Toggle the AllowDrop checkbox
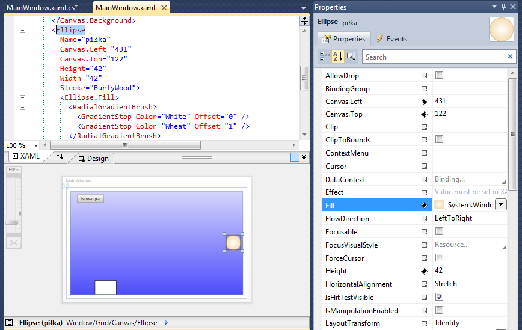Viewport: 522px width, 330px height. coord(440,75)
